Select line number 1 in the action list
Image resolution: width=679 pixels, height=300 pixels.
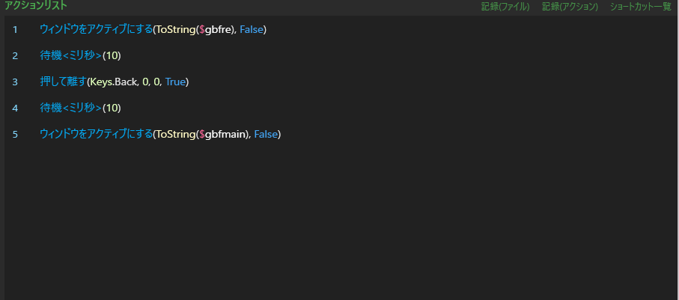click(x=15, y=30)
